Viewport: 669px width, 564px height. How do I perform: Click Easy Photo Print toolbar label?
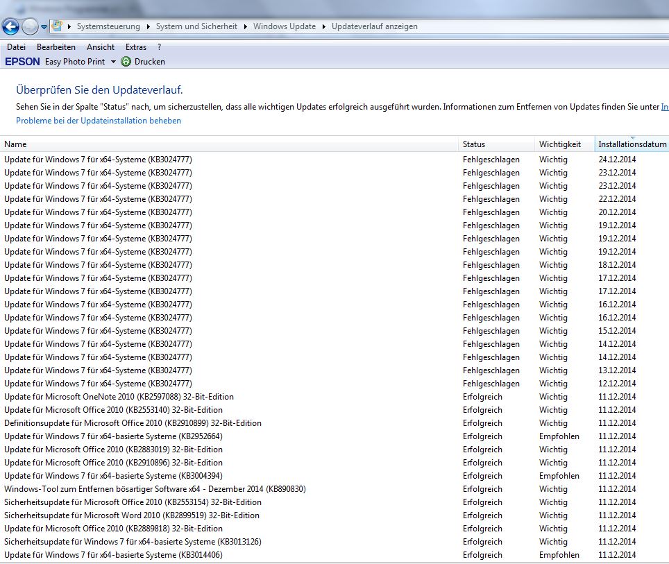[x=75, y=62]
